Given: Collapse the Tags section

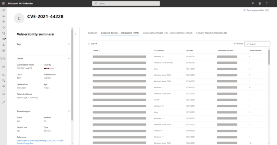Looking at the screenshot, I should coord(69,44).
